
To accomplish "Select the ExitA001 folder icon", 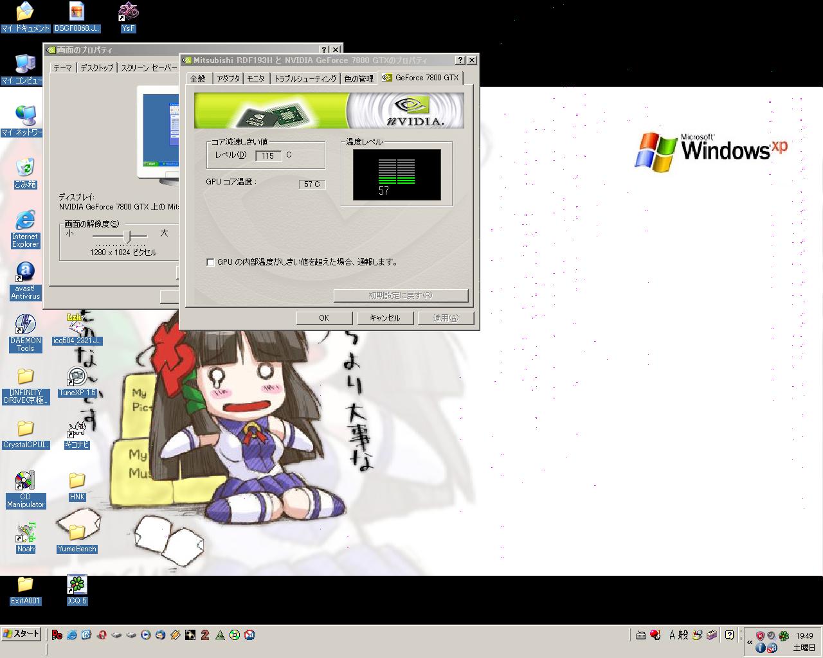I will [x=25, y=589].
